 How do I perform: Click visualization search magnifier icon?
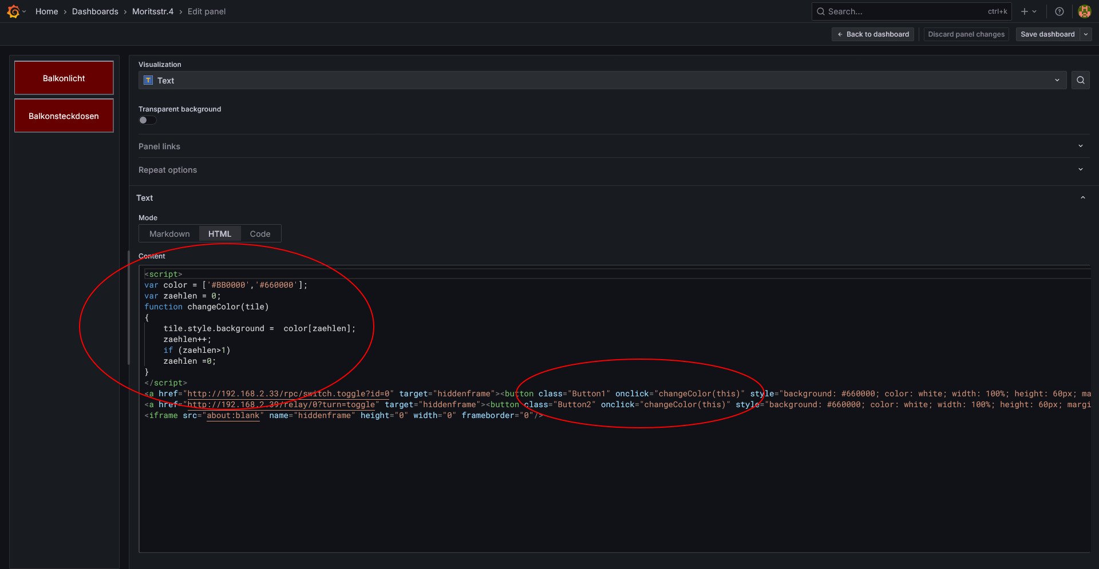pyautogui.click(x=1080, y=80)
